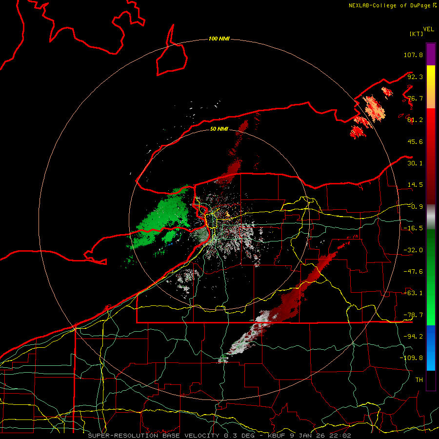
Task: Click the -94.2 velocity scale value
Action: 413,337
